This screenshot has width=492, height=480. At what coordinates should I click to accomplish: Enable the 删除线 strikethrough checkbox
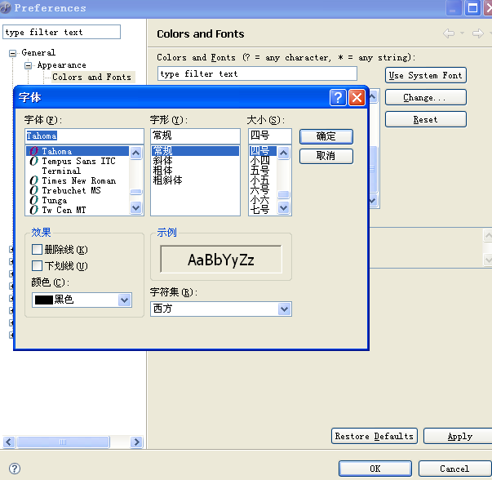pos(37,250)
